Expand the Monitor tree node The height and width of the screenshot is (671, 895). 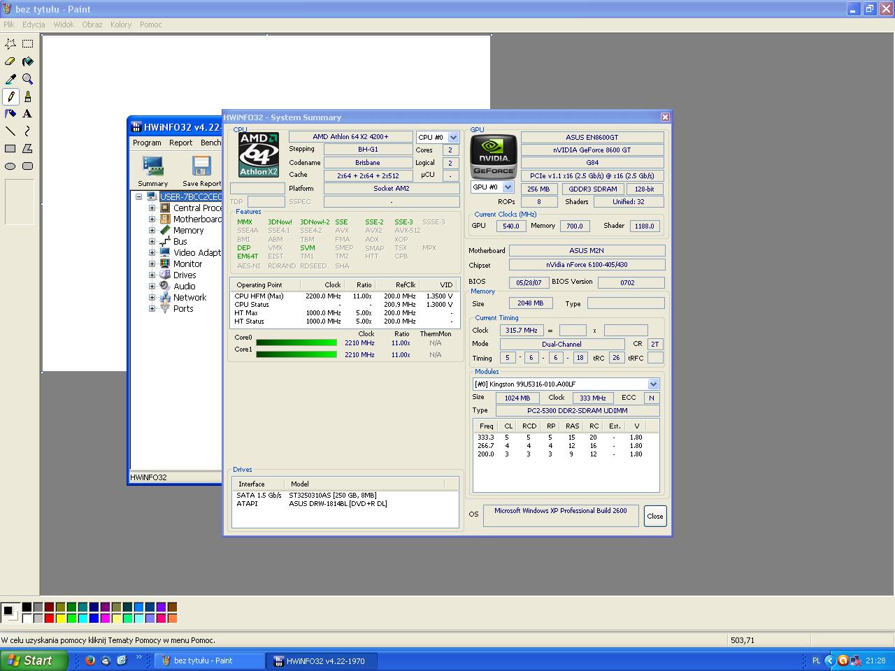click(152, 264)
